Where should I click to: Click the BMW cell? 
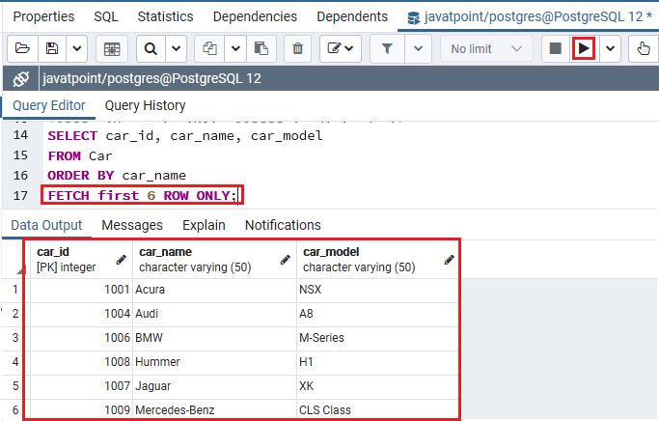[215, 338]
